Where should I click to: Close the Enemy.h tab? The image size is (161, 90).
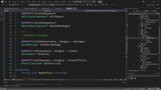pos(76,8)
